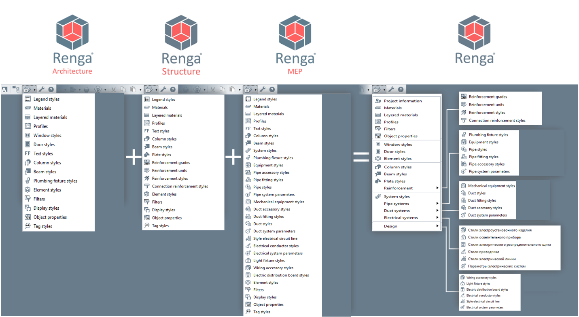
Task: Open styles dropdown button in Architecture toolbar
Action: [29, 89]
